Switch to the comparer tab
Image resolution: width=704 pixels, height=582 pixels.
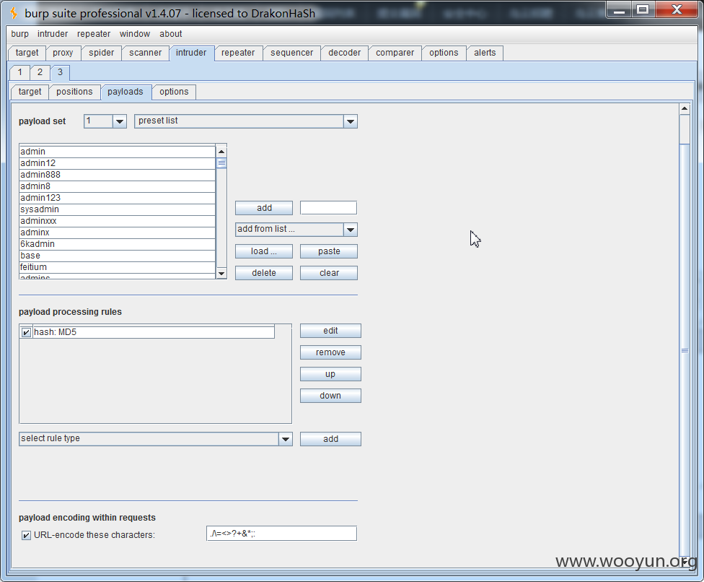point(395,53)
